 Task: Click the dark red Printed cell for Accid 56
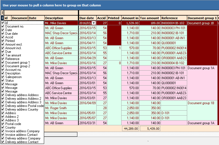114,33
